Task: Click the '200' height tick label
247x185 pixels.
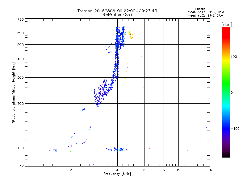Action: [x=20, y=104]
